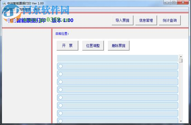Select the second radio button in the ticket list
Image resolution: width=191 pixels, height=125 pixels.
tap(60, 74)
